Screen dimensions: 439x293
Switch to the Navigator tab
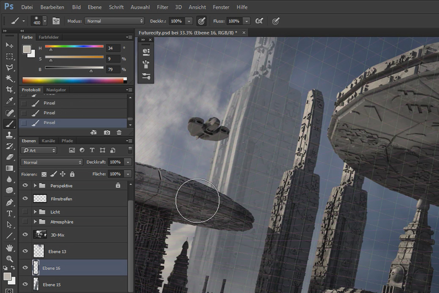[x=56, y=90]
